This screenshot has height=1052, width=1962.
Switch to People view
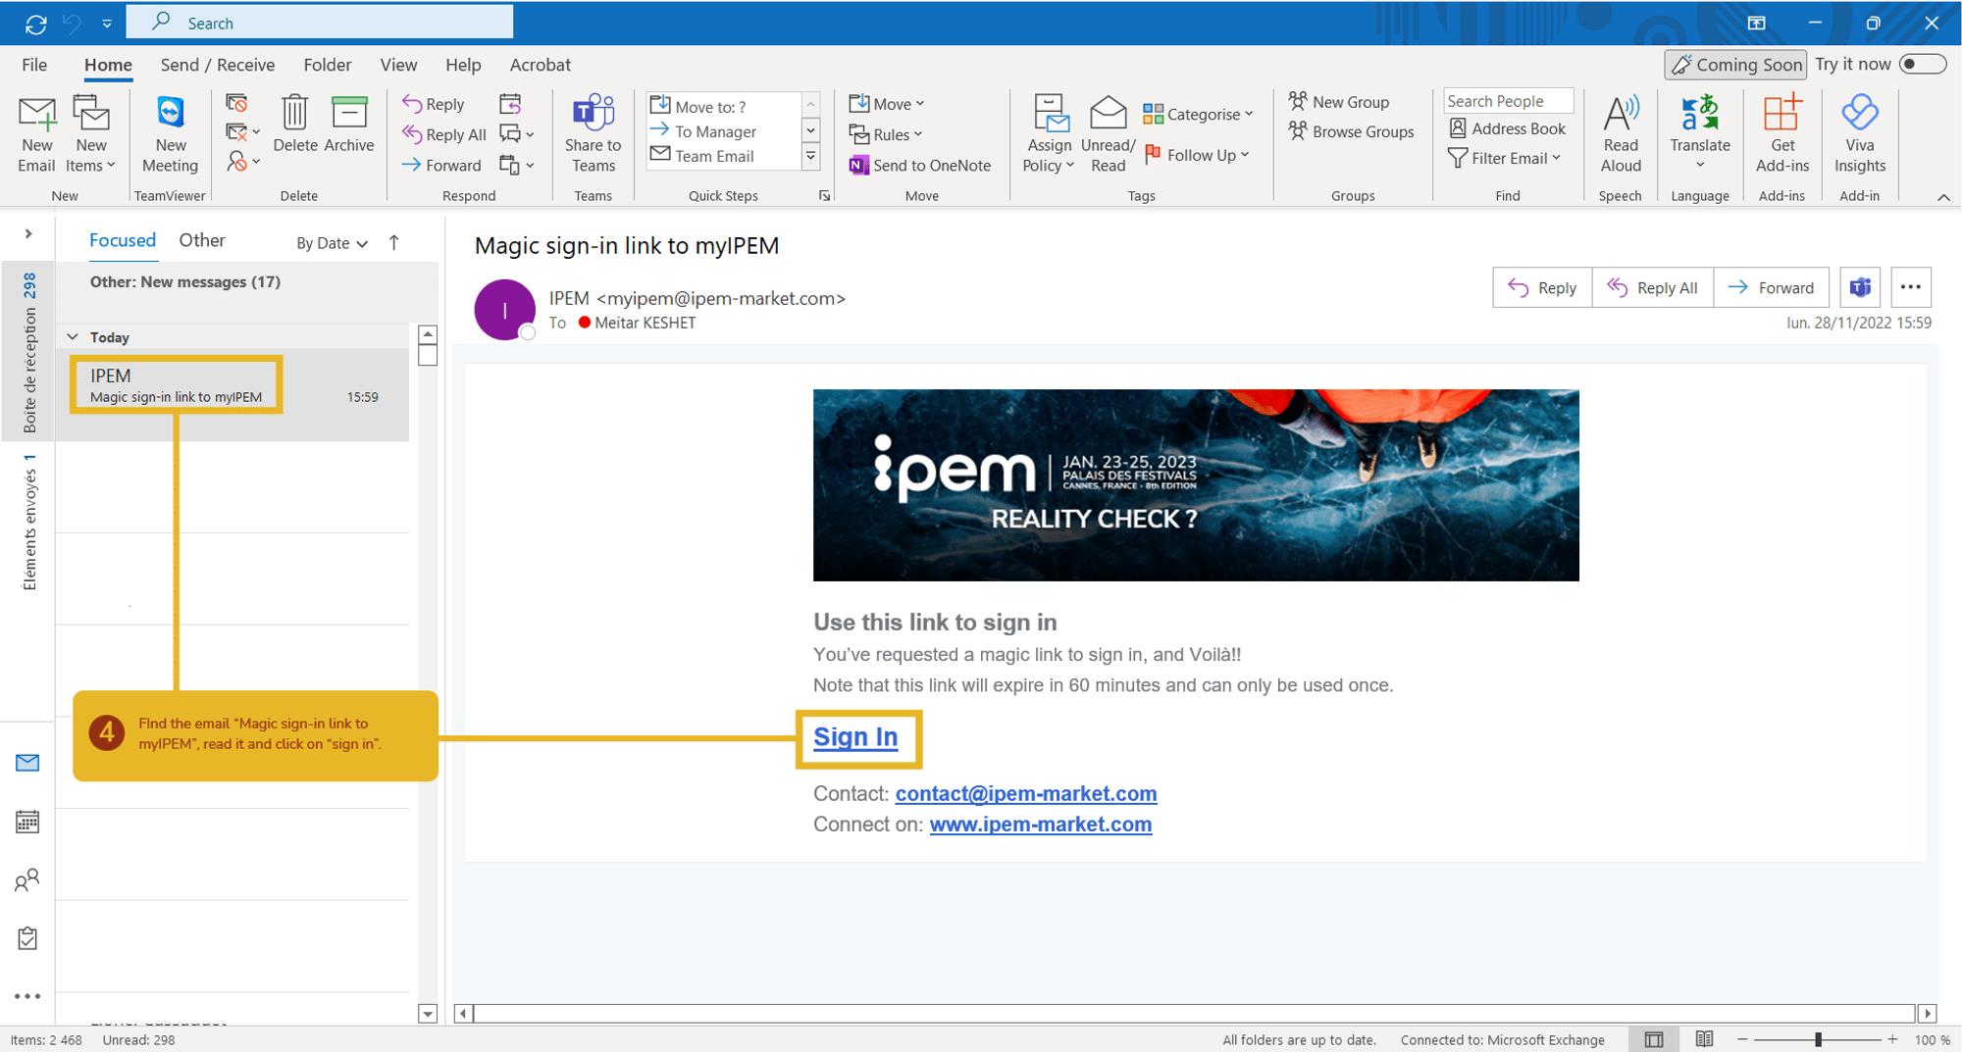click(x=27, y=879)
